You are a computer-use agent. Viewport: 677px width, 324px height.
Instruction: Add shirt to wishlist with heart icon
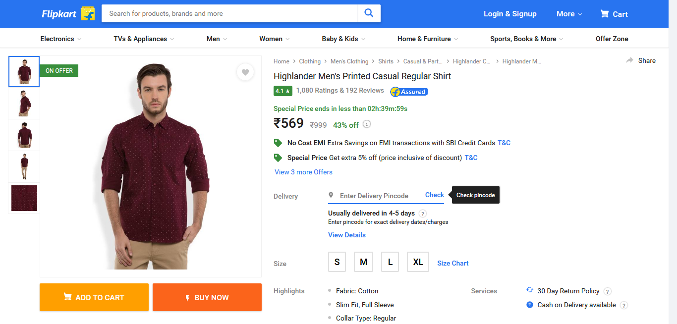[x=245, y=72]
